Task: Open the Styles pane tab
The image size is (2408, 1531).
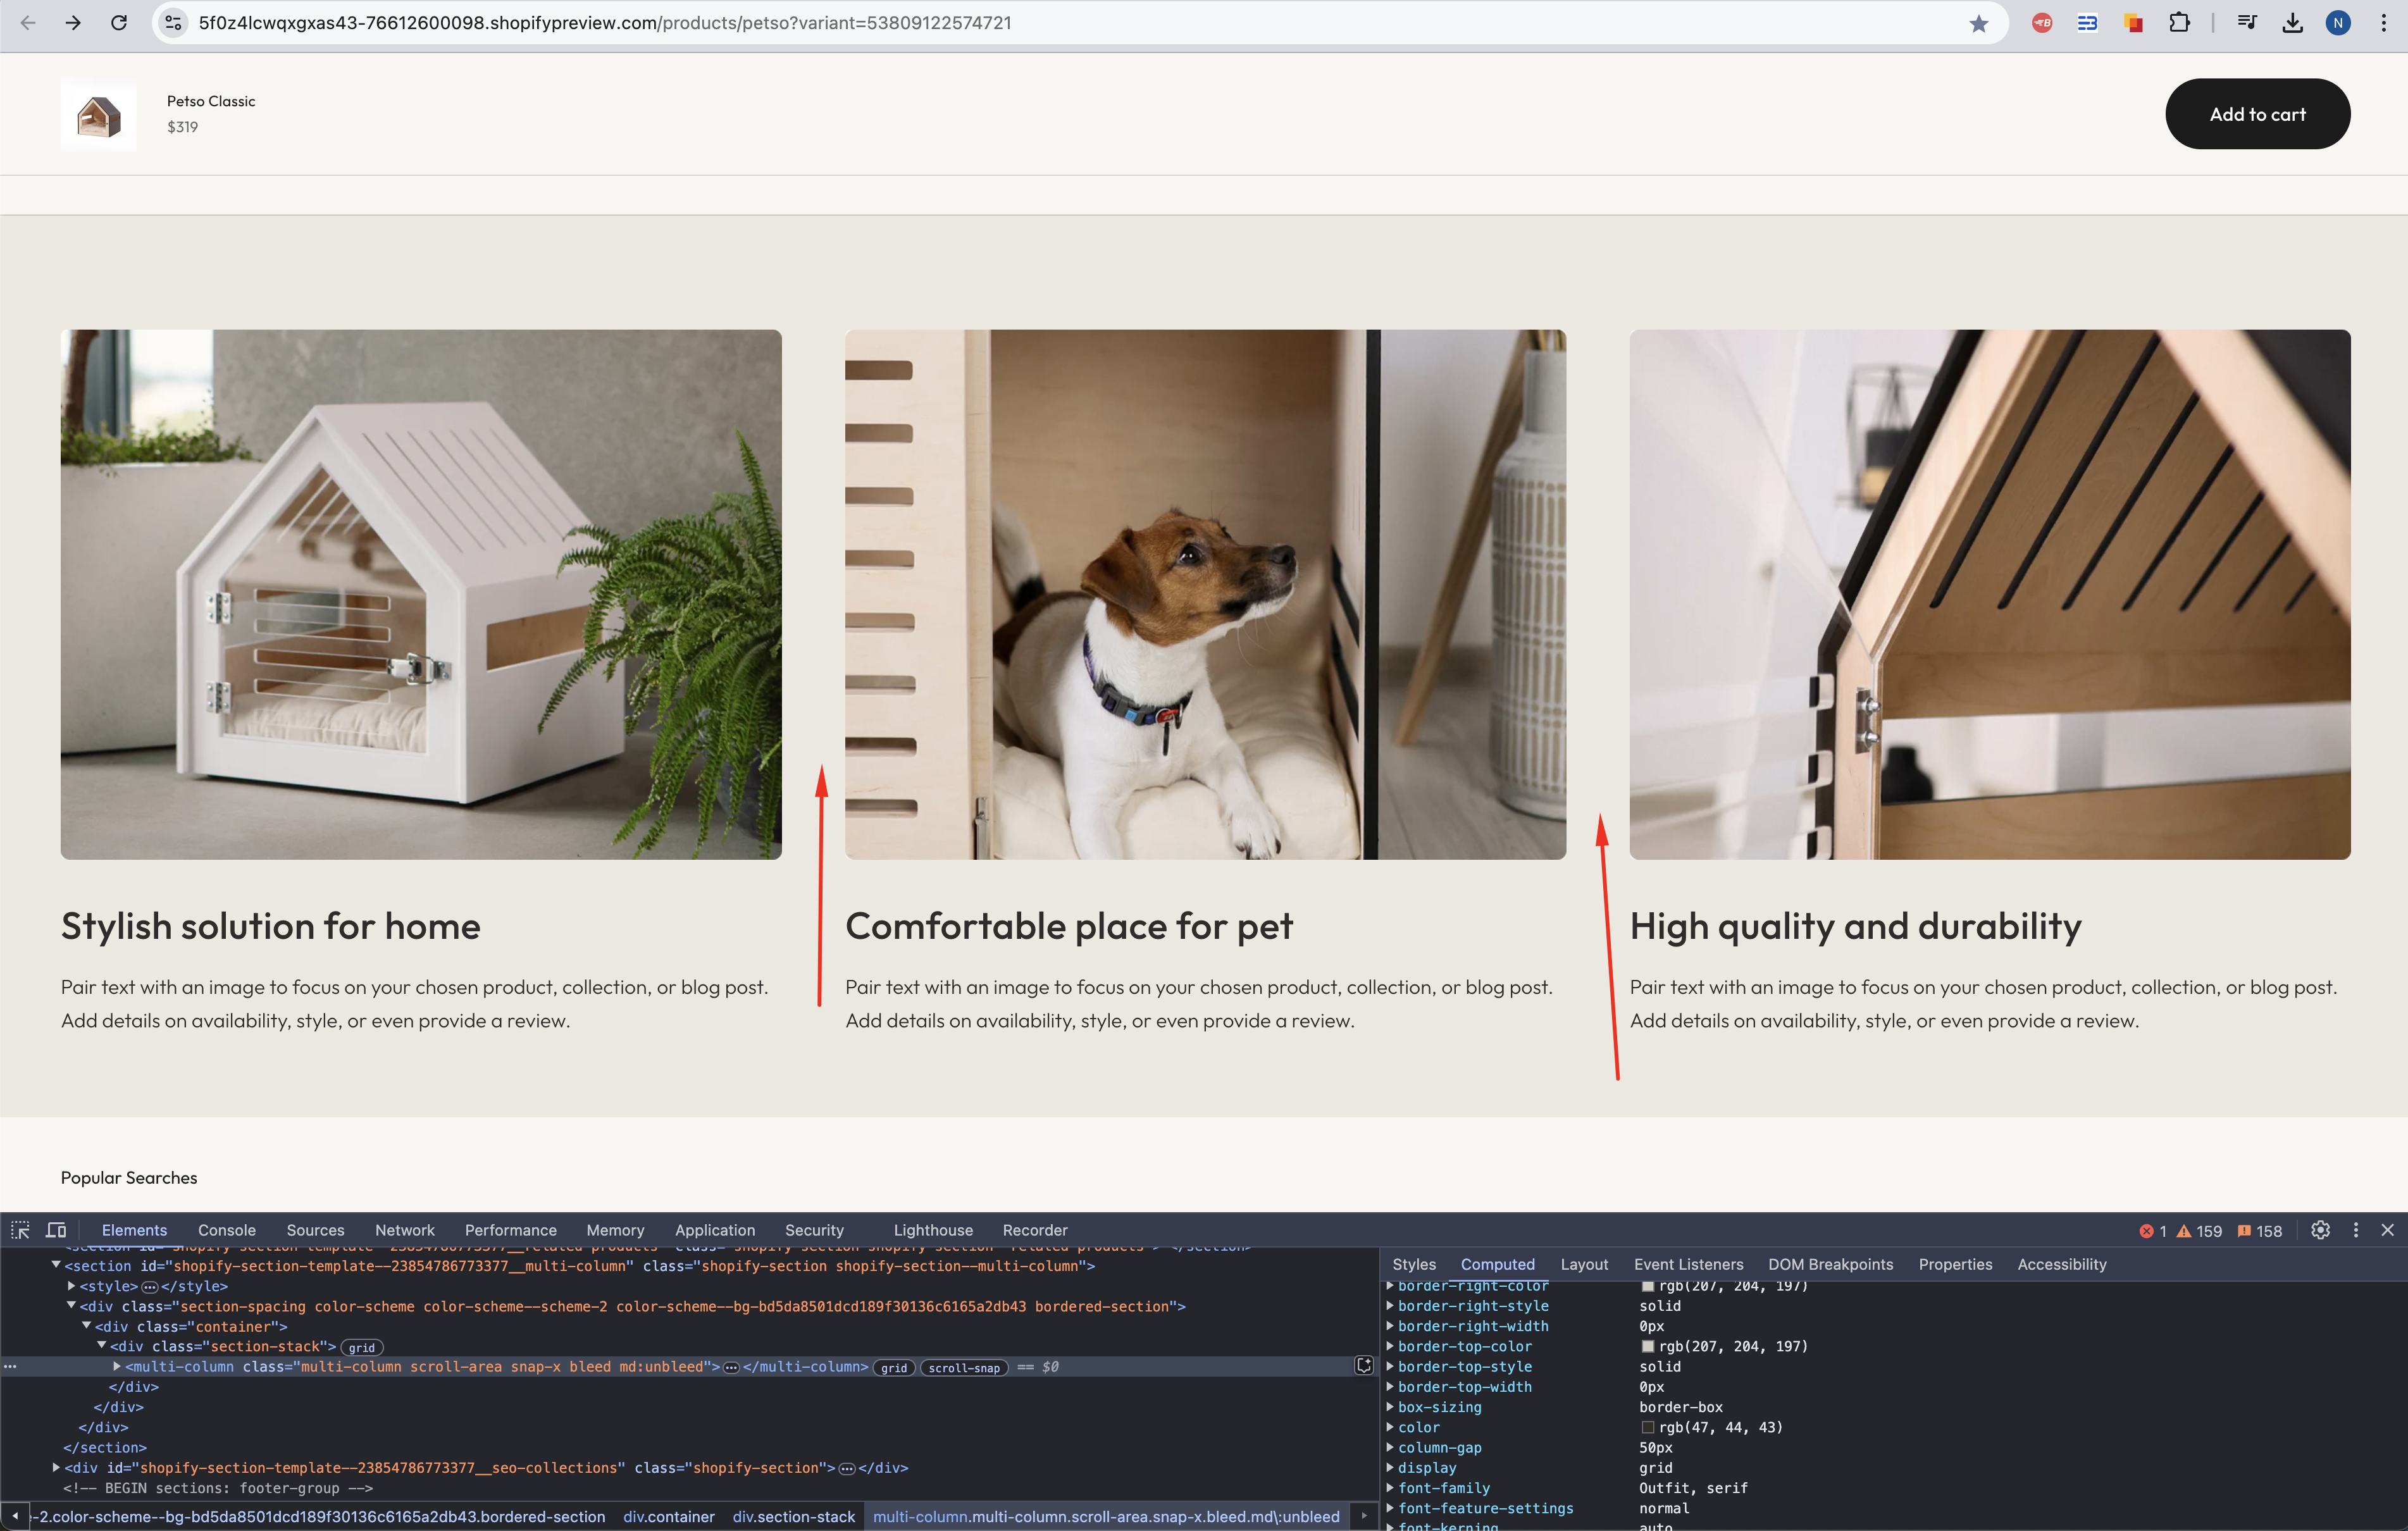Action: tap(1413, 1264)
